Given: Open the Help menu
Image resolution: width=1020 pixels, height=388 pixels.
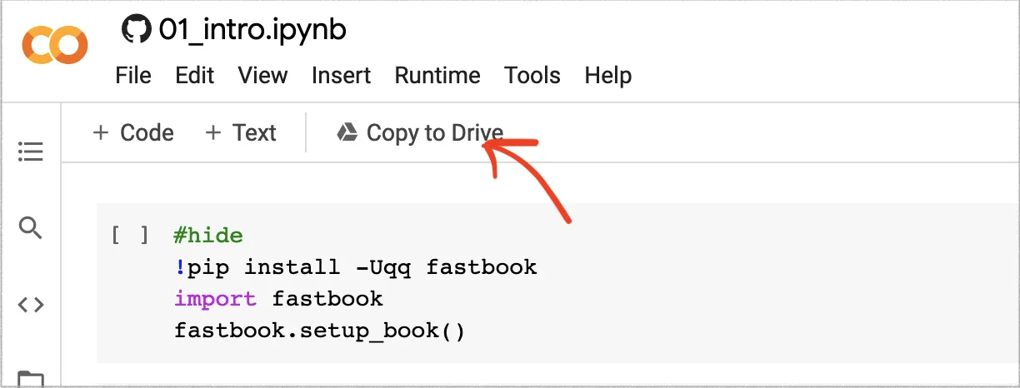Looking at the screenshot, I should [x=608, y=76].
